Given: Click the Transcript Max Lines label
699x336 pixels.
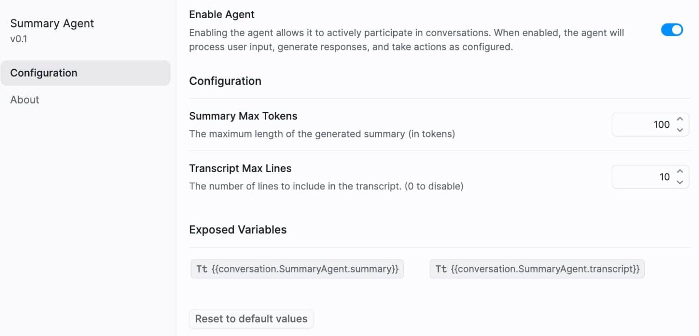Looking at the screenshot, I should pyautogui.click(x=240, y=168).
